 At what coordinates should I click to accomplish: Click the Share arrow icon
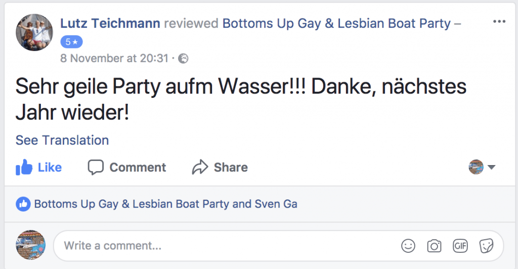point(200,167)
